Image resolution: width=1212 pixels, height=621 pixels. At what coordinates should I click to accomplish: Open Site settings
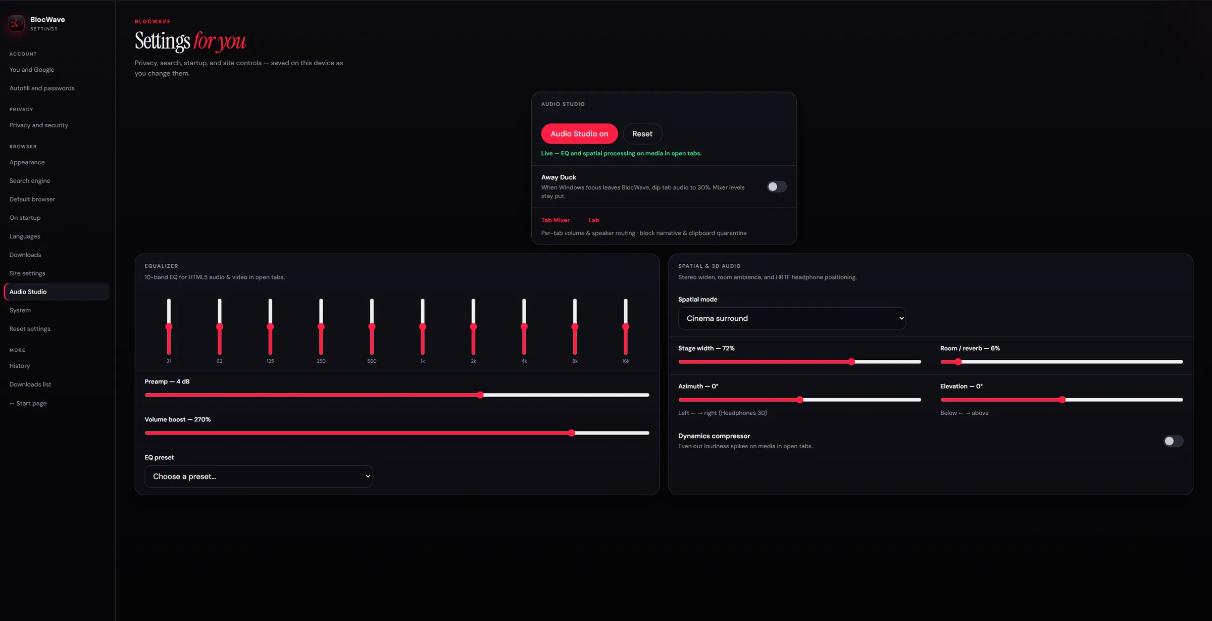pos(57,273)
